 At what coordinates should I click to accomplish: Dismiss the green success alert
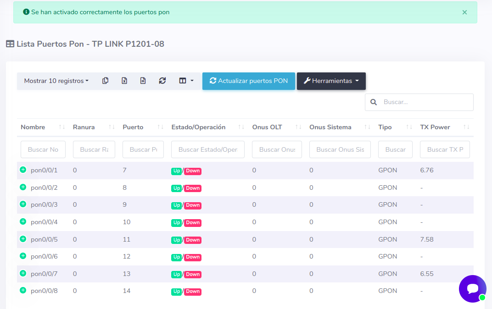click(x=464, y=12)
